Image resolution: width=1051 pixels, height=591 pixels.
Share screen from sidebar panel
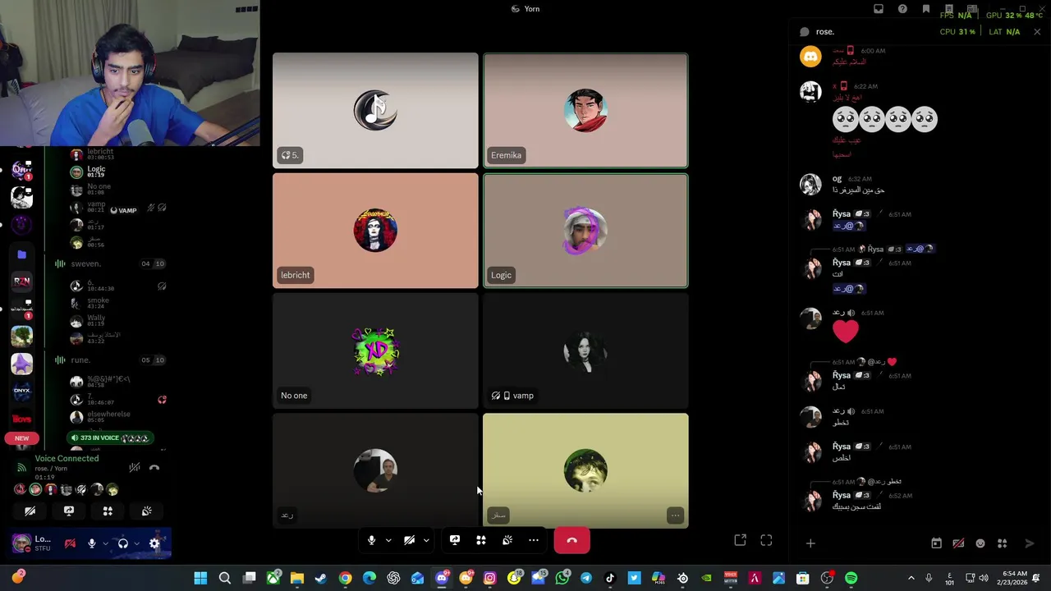pyautogui.click(x=69, y=511)
